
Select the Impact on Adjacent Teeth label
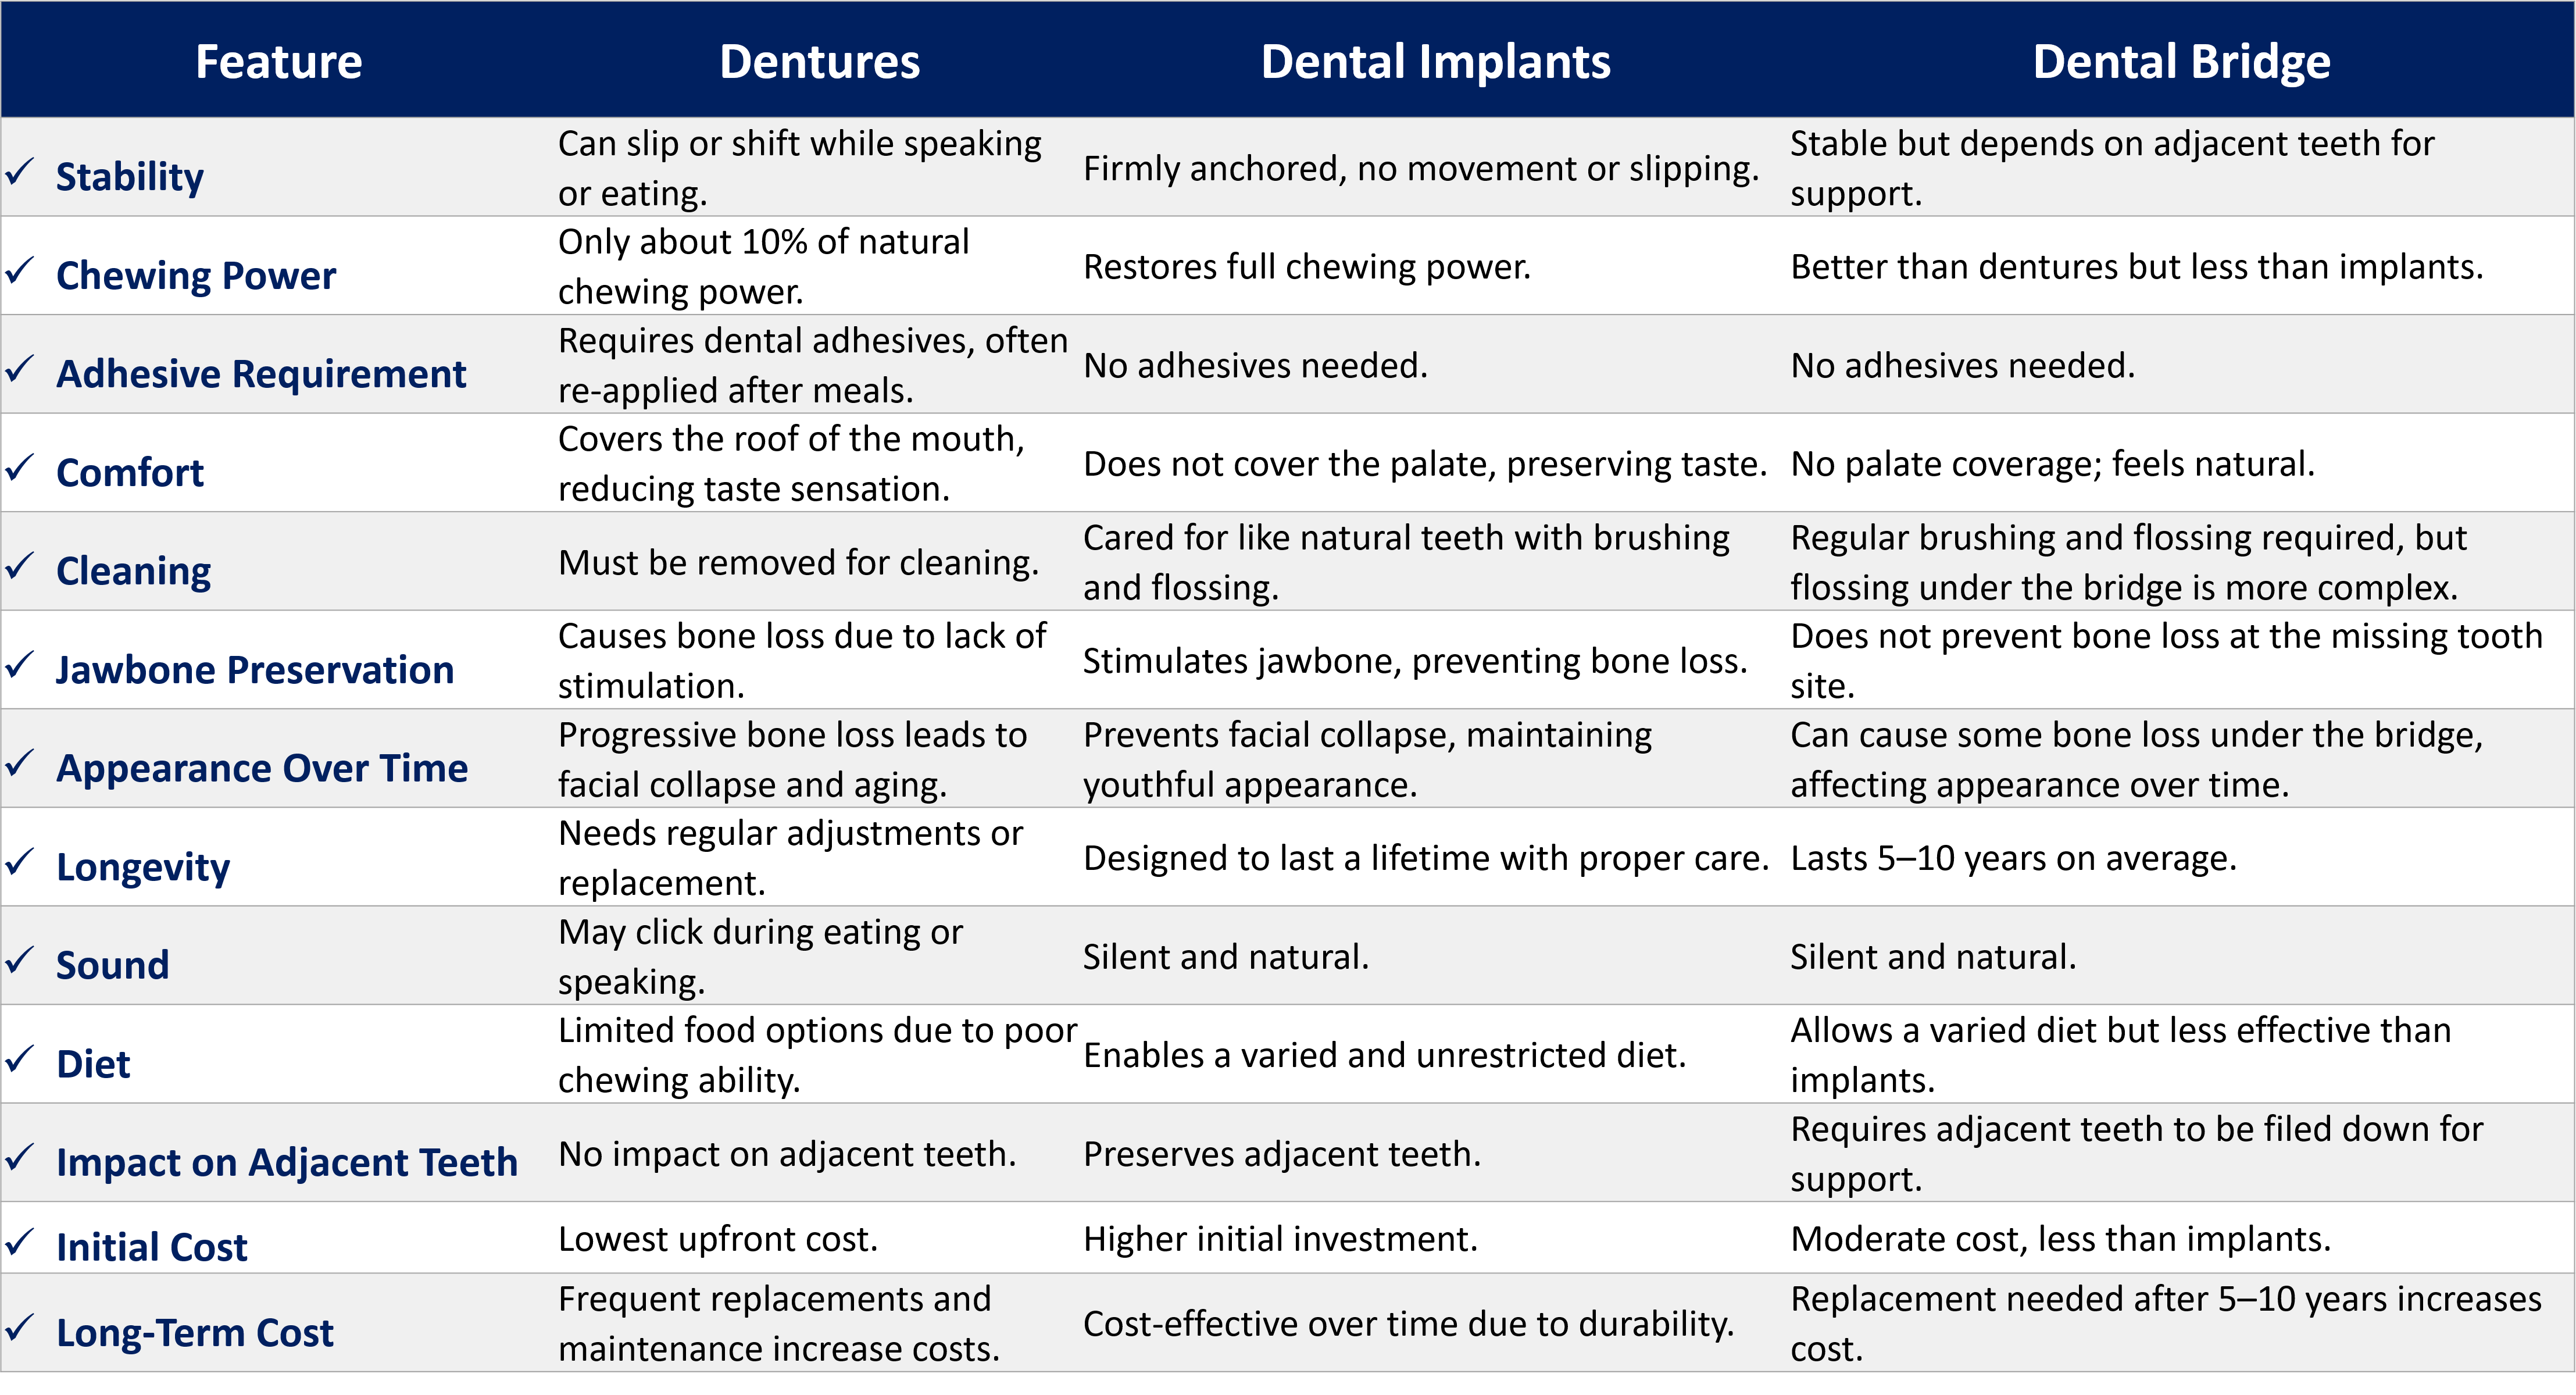tap(286, 1162)
